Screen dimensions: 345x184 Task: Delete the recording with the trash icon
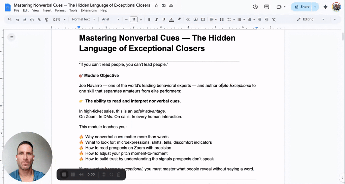119,174
